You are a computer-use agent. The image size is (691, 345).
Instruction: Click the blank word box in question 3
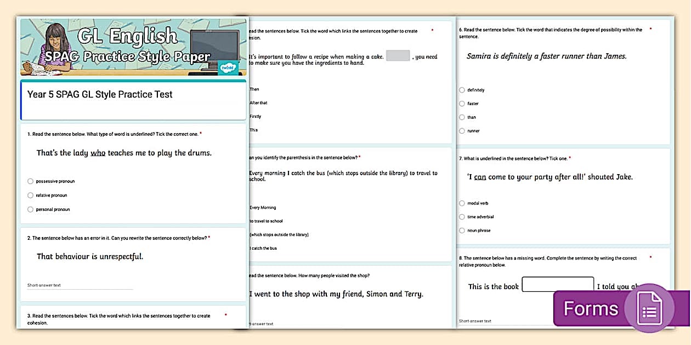[x=397, y=56]
